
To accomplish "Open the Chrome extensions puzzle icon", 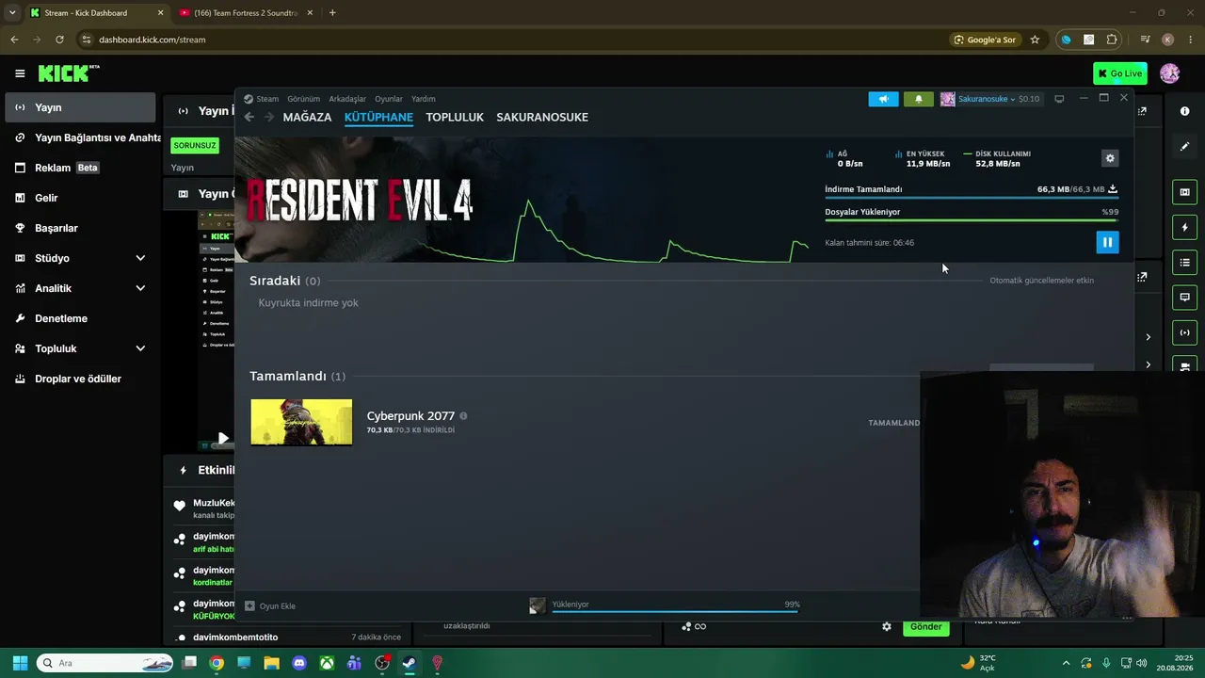I will coord(1112,40).
